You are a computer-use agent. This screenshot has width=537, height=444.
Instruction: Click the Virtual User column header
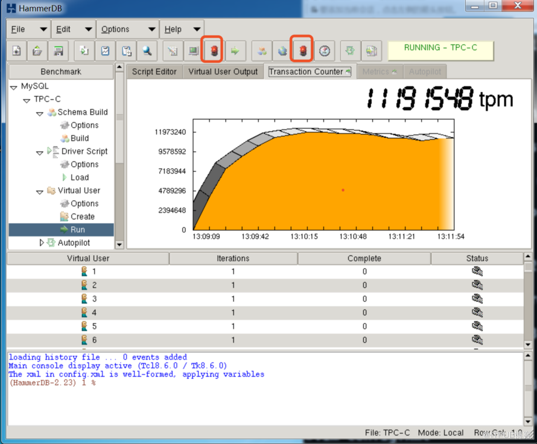click(88, 258)
